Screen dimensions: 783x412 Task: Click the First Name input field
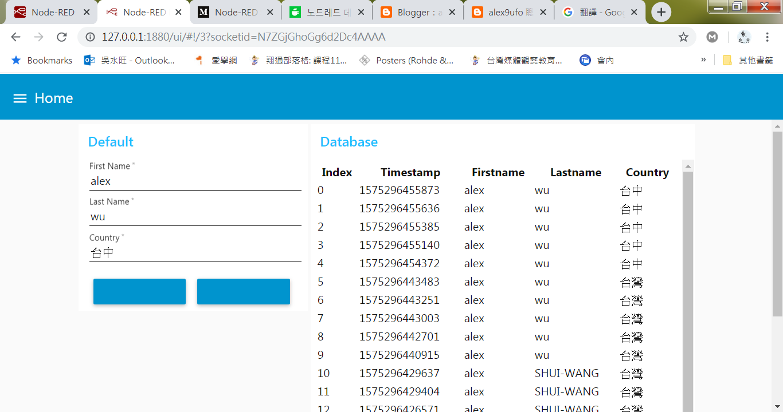click(x=195, y=181)
